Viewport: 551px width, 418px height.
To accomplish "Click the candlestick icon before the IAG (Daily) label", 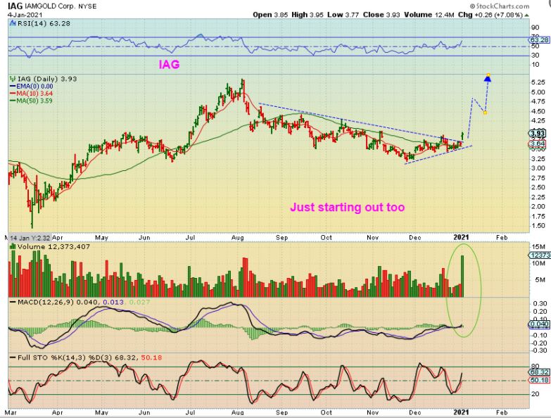I will pos(13,79).
